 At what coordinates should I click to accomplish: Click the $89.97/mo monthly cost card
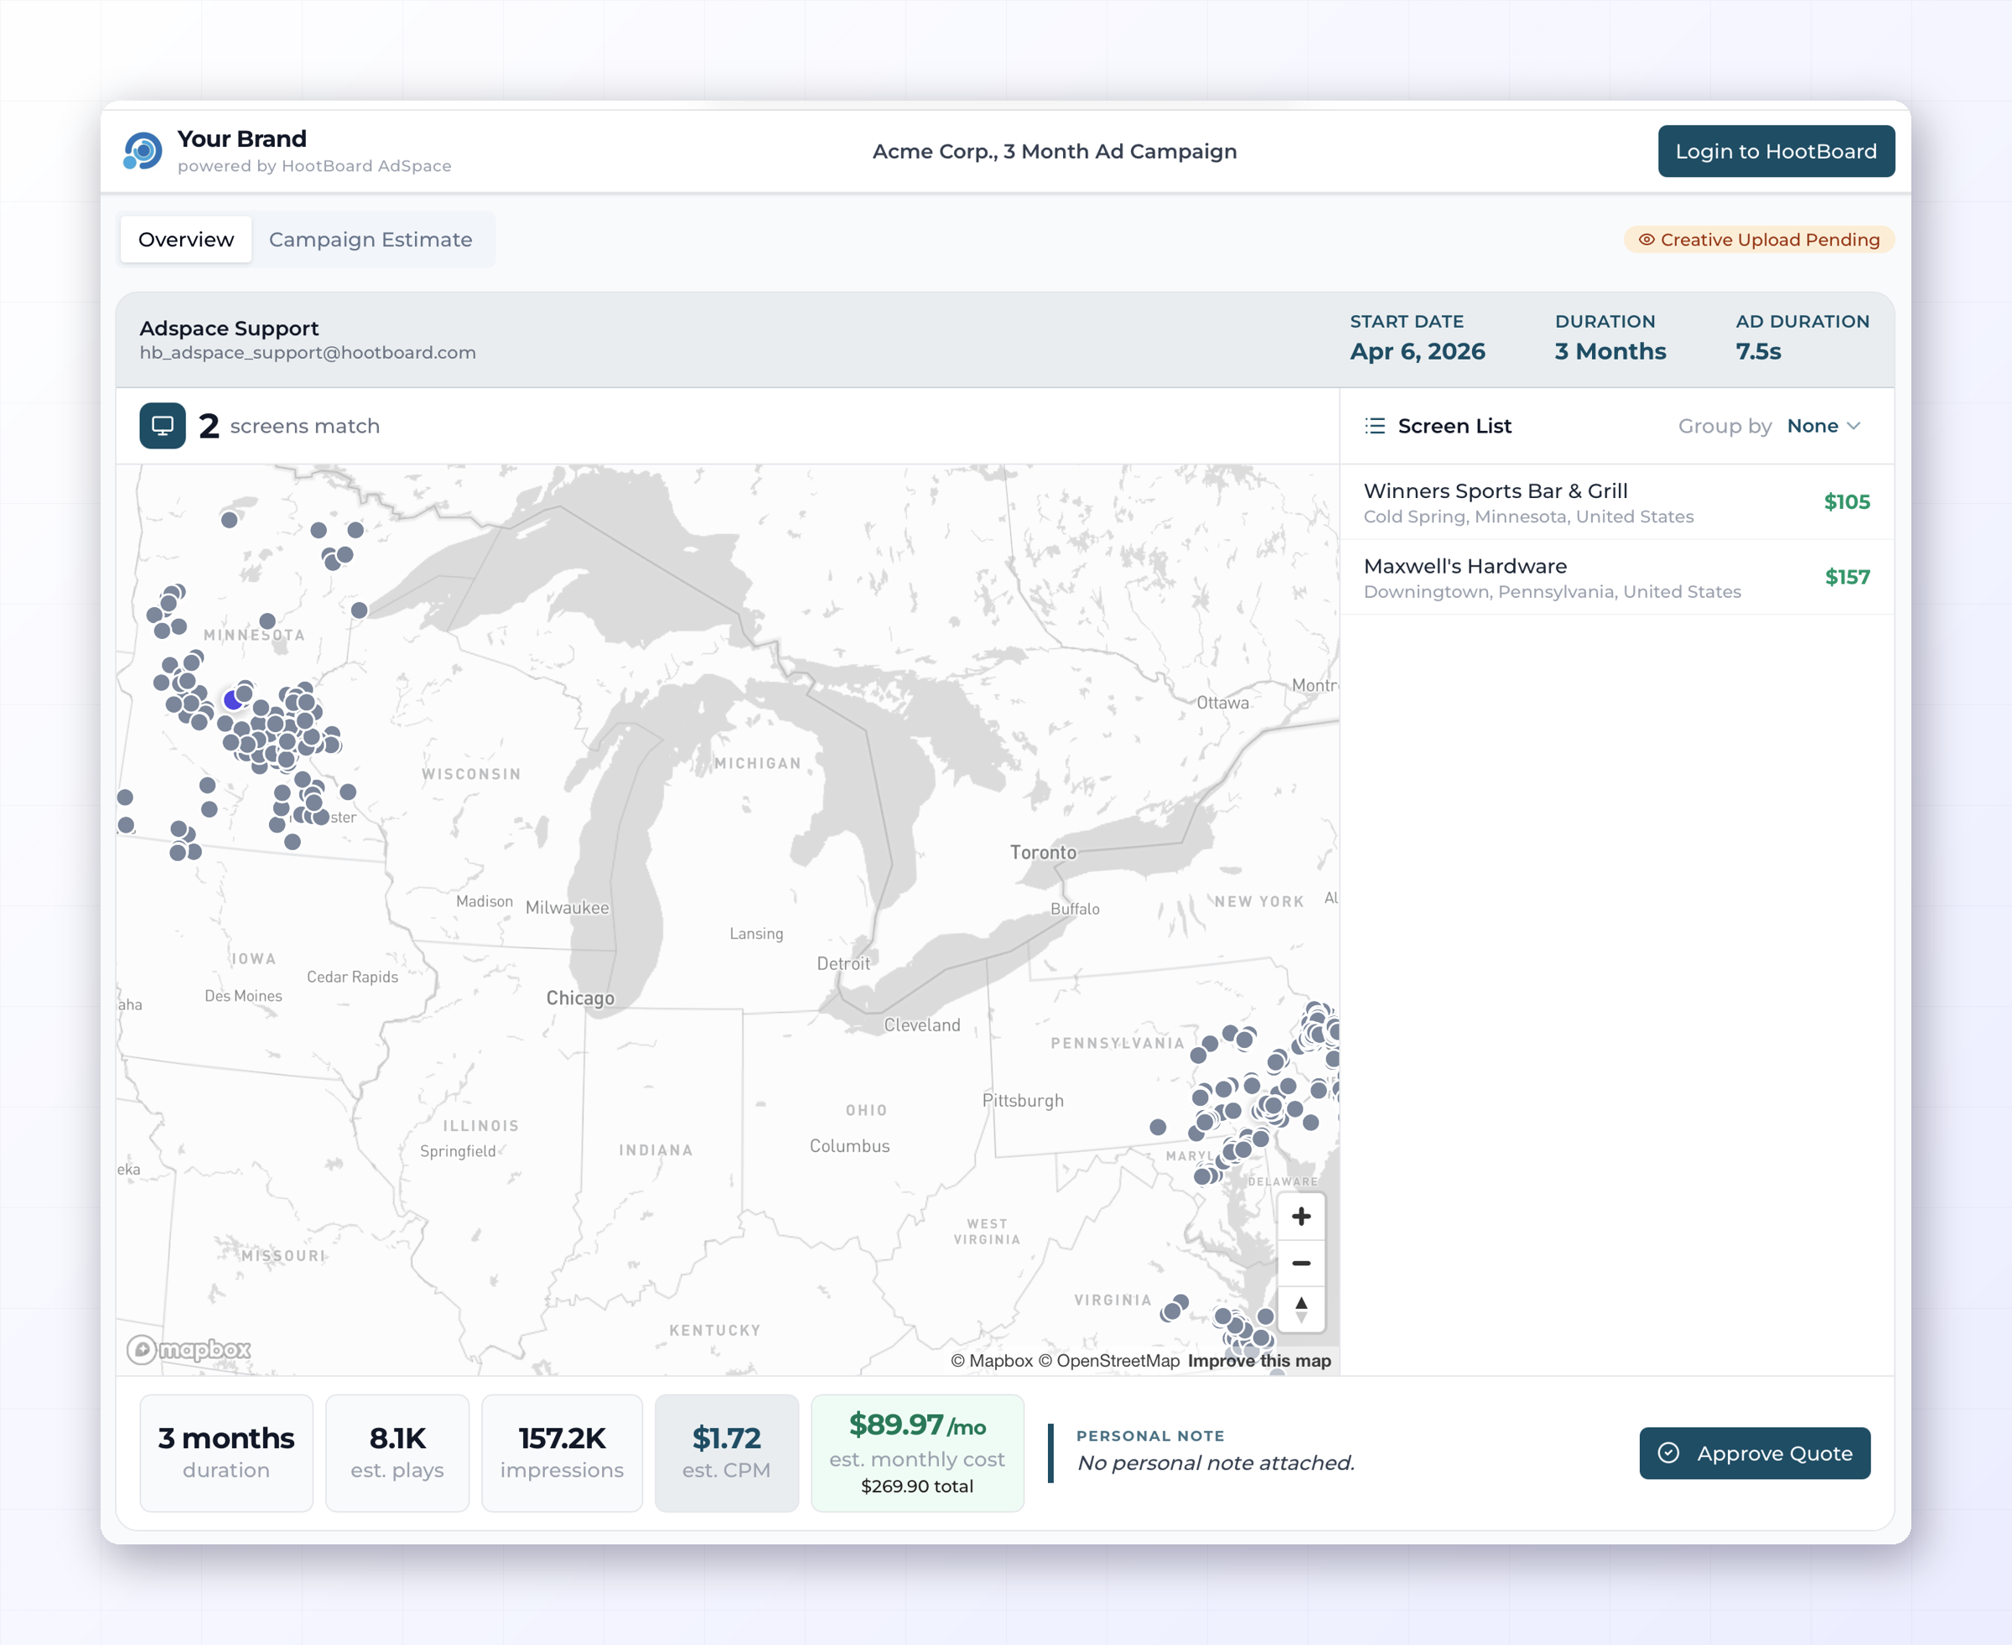click(x=917, y=1454)
